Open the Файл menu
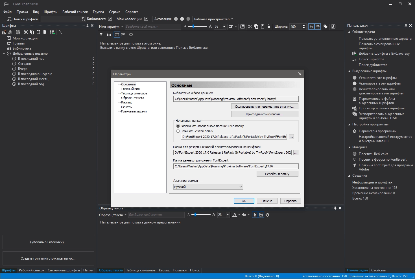Image resolution: width=415 pixels, height=279 pixels. (8, 12)
